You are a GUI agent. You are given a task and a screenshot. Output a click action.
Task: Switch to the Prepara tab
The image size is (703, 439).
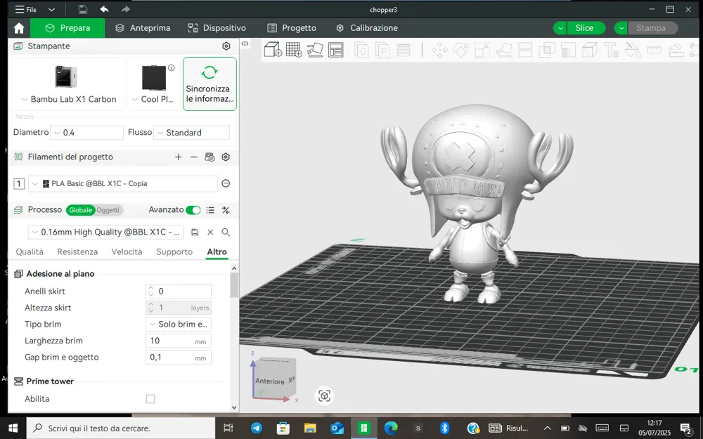point(67,28)
